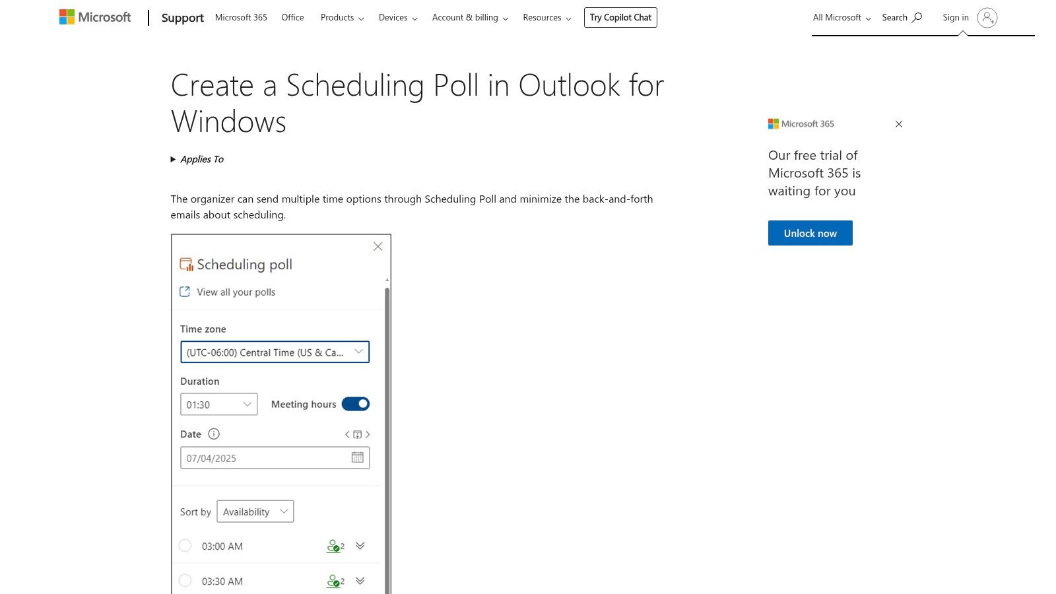The height and width of the screenshot is (594, 1056).
Task: Expand the Applies To section
Action: (197, 159)
